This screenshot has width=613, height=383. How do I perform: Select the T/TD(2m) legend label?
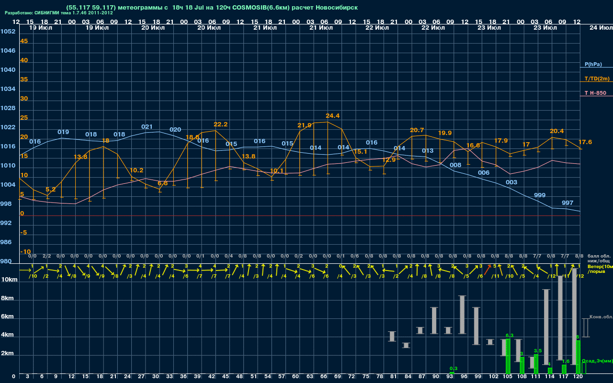pyautogui.click(x=597, y=79)
